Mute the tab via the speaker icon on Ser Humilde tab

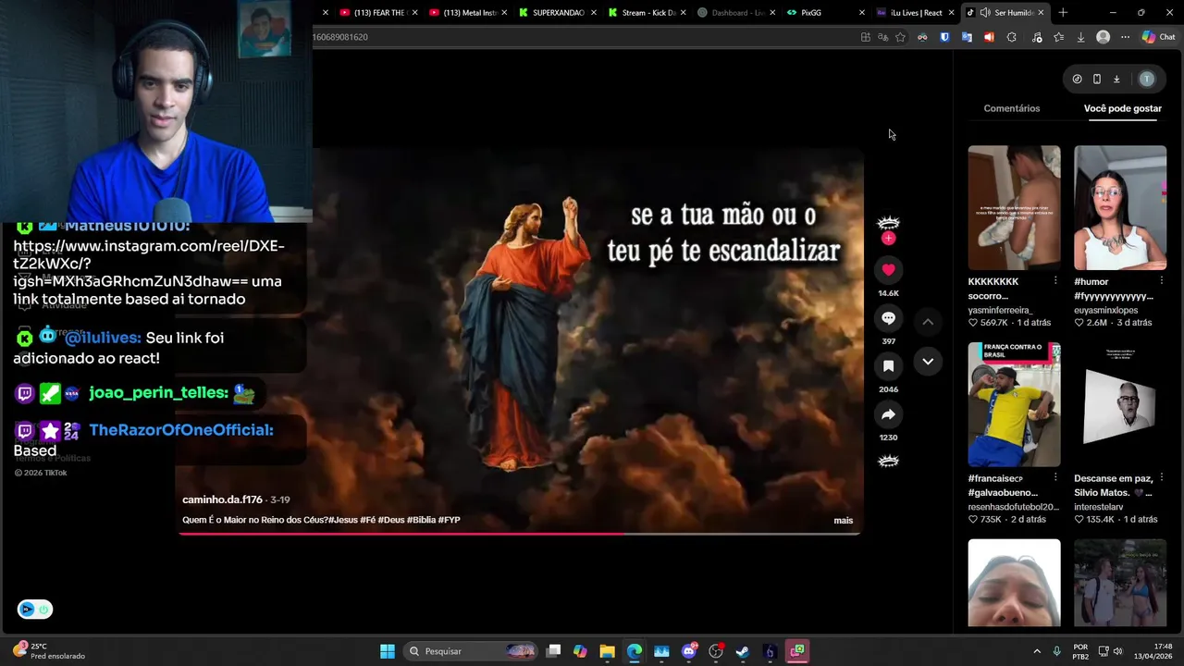pos(985,13)
